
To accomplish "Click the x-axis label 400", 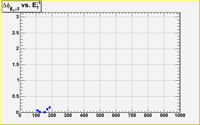I will (x=84, y=115).
